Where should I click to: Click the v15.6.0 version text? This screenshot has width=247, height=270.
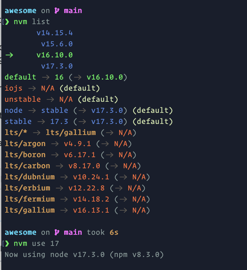coord(57,44)
